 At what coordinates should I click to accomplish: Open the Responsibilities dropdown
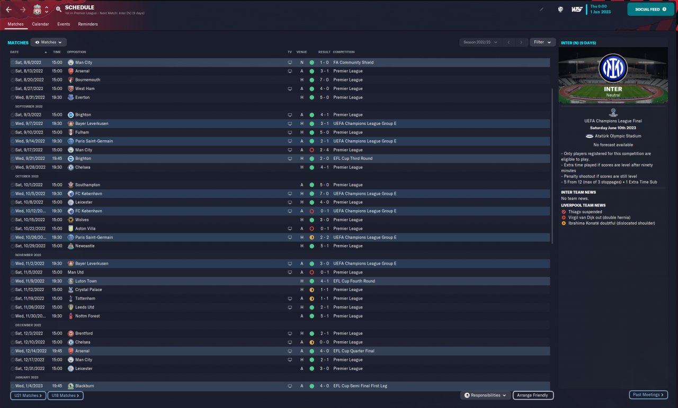[485, 395]
